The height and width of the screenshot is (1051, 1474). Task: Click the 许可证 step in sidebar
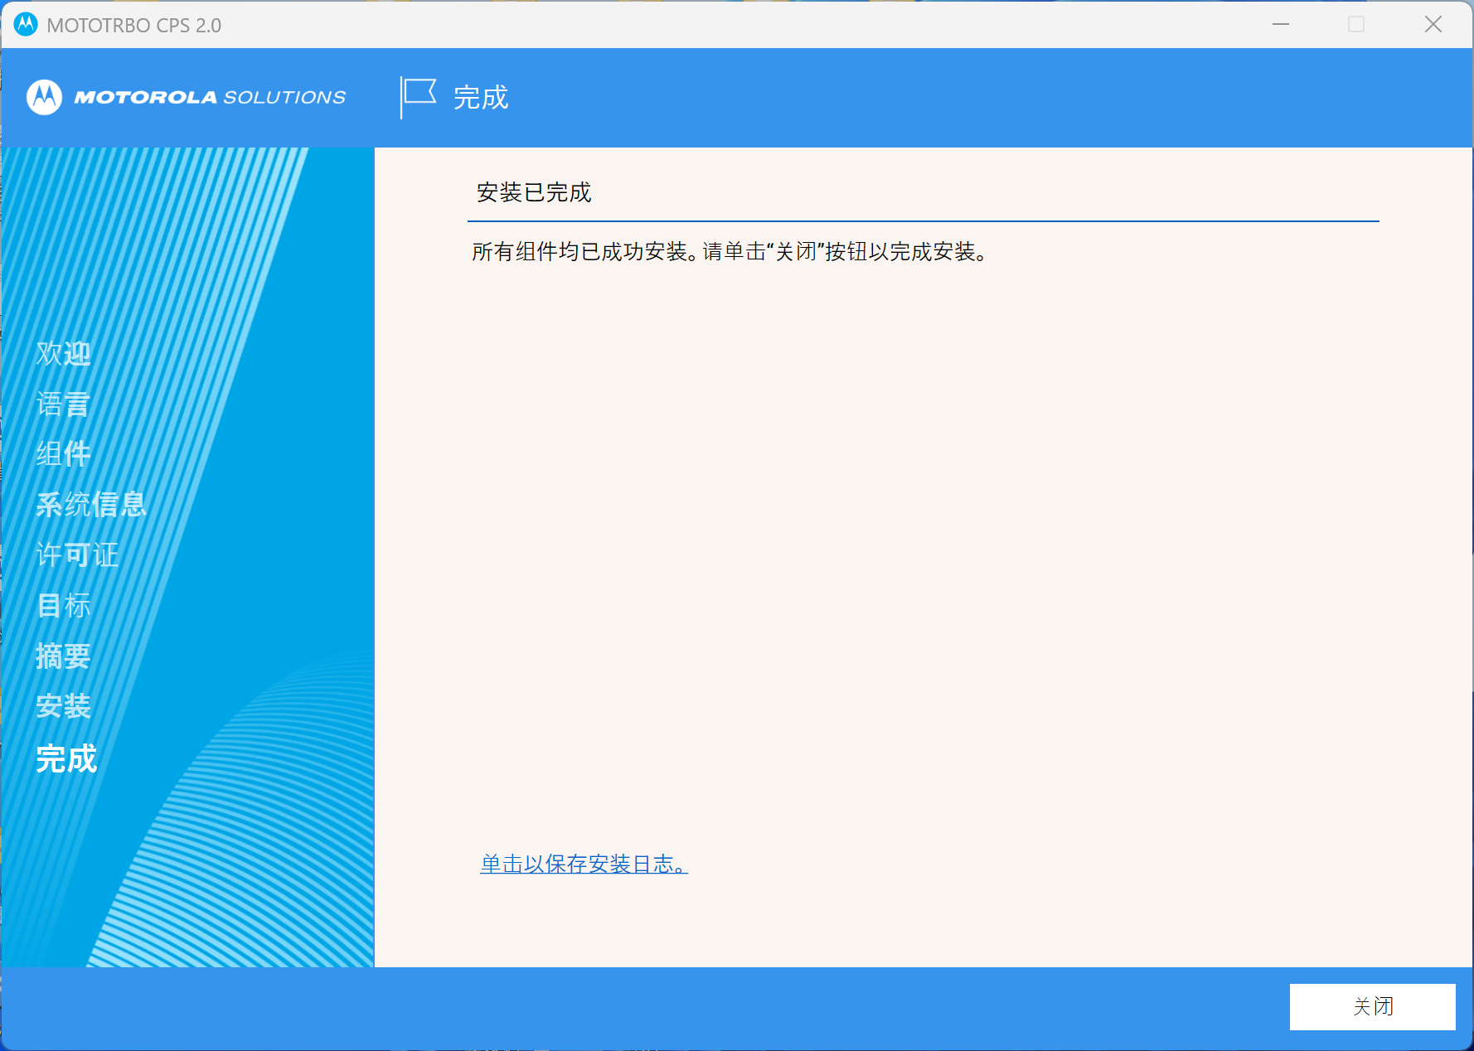click(x=78, y=555)
